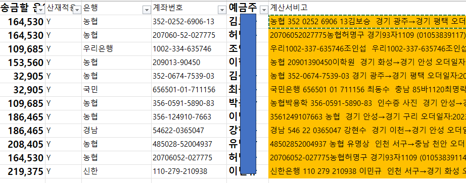
Task: Select account number cell 356-124910-7663
Action: pyautogui.click(x=189, y=117)
